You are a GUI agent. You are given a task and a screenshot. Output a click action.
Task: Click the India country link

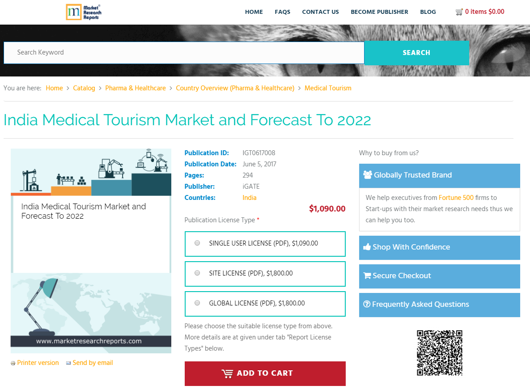pyautogui.click(x=250, y=198)
